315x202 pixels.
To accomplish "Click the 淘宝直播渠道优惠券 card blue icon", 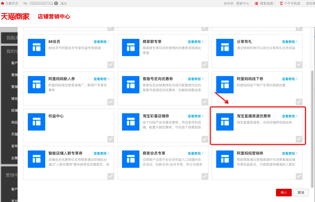I will pos(225,122).
